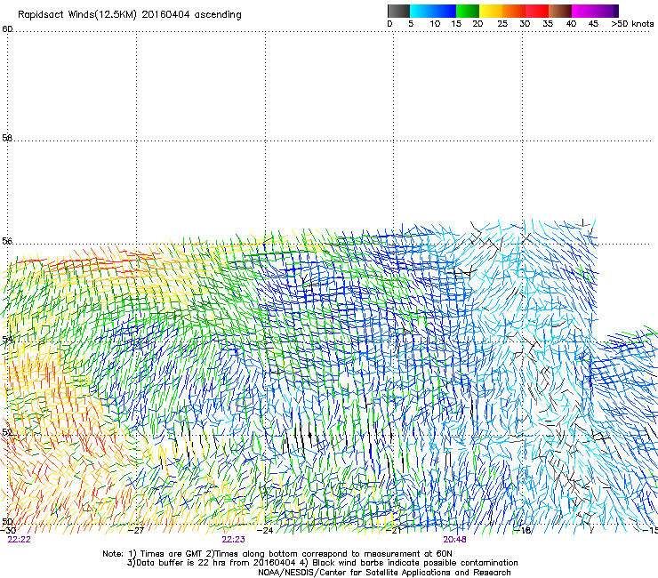This screenshot has height=578, width=658.
Task: Click the latitude label '60'
Action: coord(7,29)
